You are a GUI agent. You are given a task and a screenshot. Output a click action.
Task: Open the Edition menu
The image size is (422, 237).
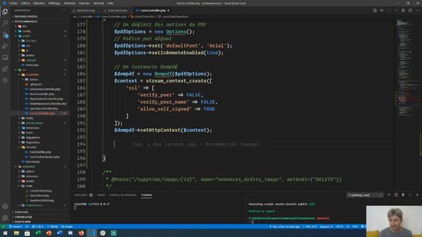tap(25, 3)
